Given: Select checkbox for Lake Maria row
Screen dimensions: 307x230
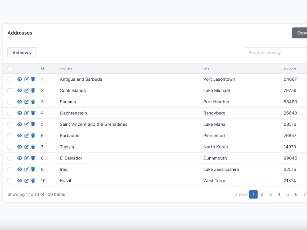Looking at the screenshot, I should (x=10, y=125).
